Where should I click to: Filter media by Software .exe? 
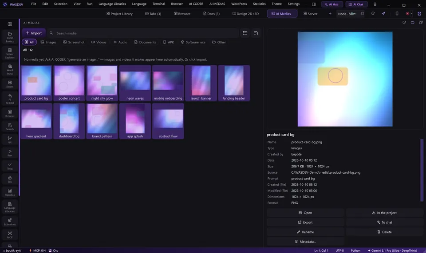(193, 42)
